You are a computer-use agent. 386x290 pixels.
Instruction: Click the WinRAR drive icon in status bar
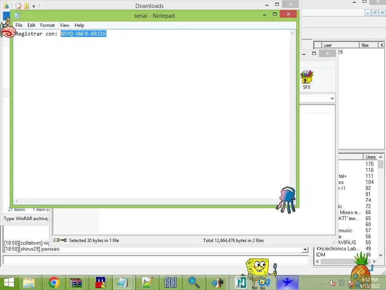57,240
